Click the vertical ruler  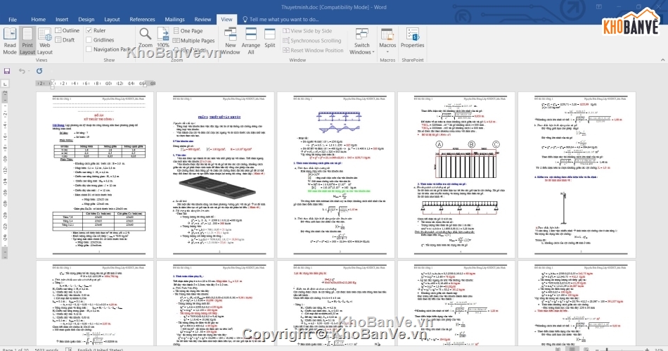5,174
